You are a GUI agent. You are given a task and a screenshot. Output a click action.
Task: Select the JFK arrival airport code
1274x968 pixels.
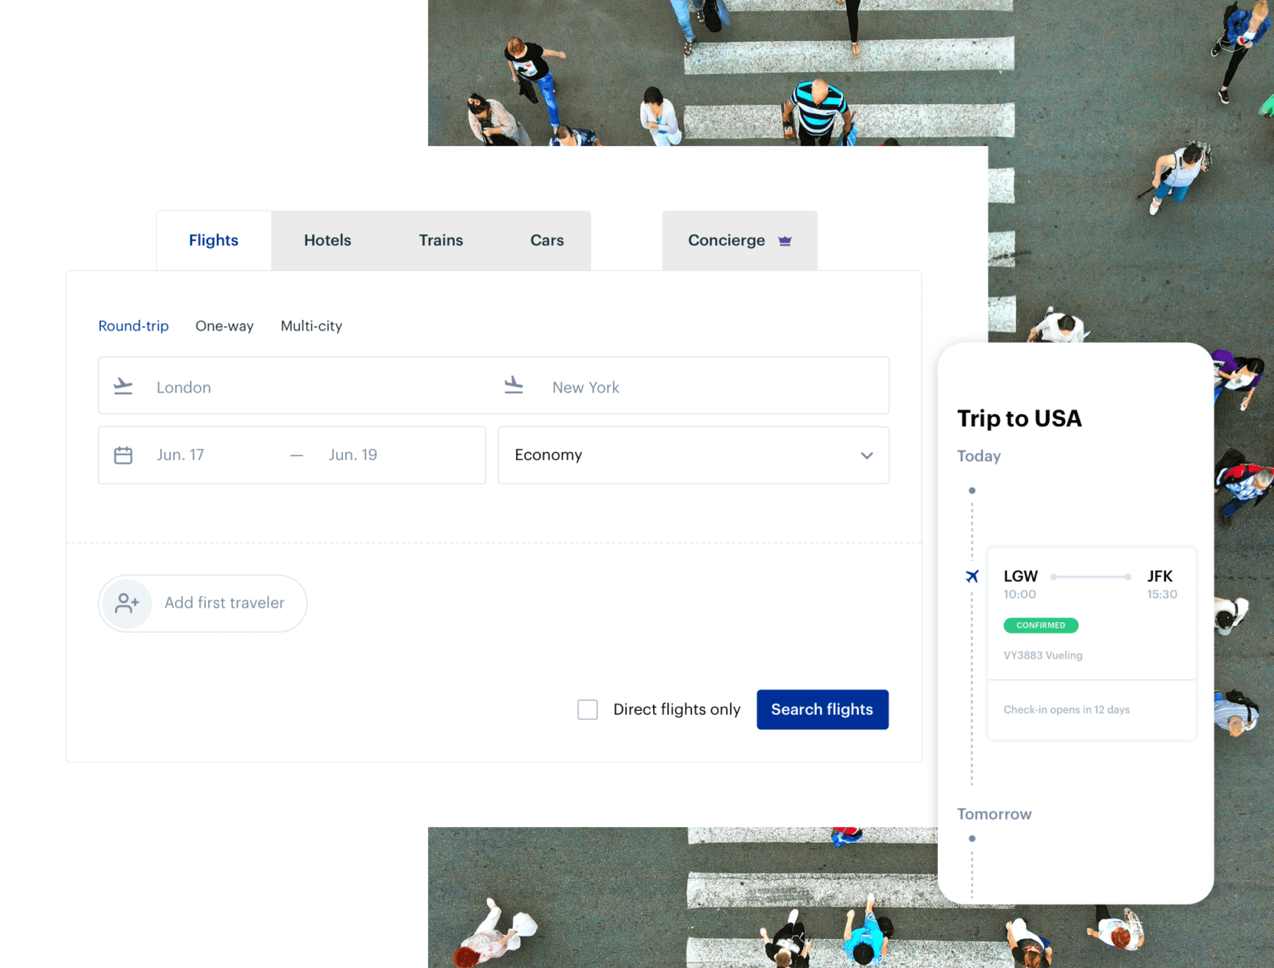[x=1160, y=576]
